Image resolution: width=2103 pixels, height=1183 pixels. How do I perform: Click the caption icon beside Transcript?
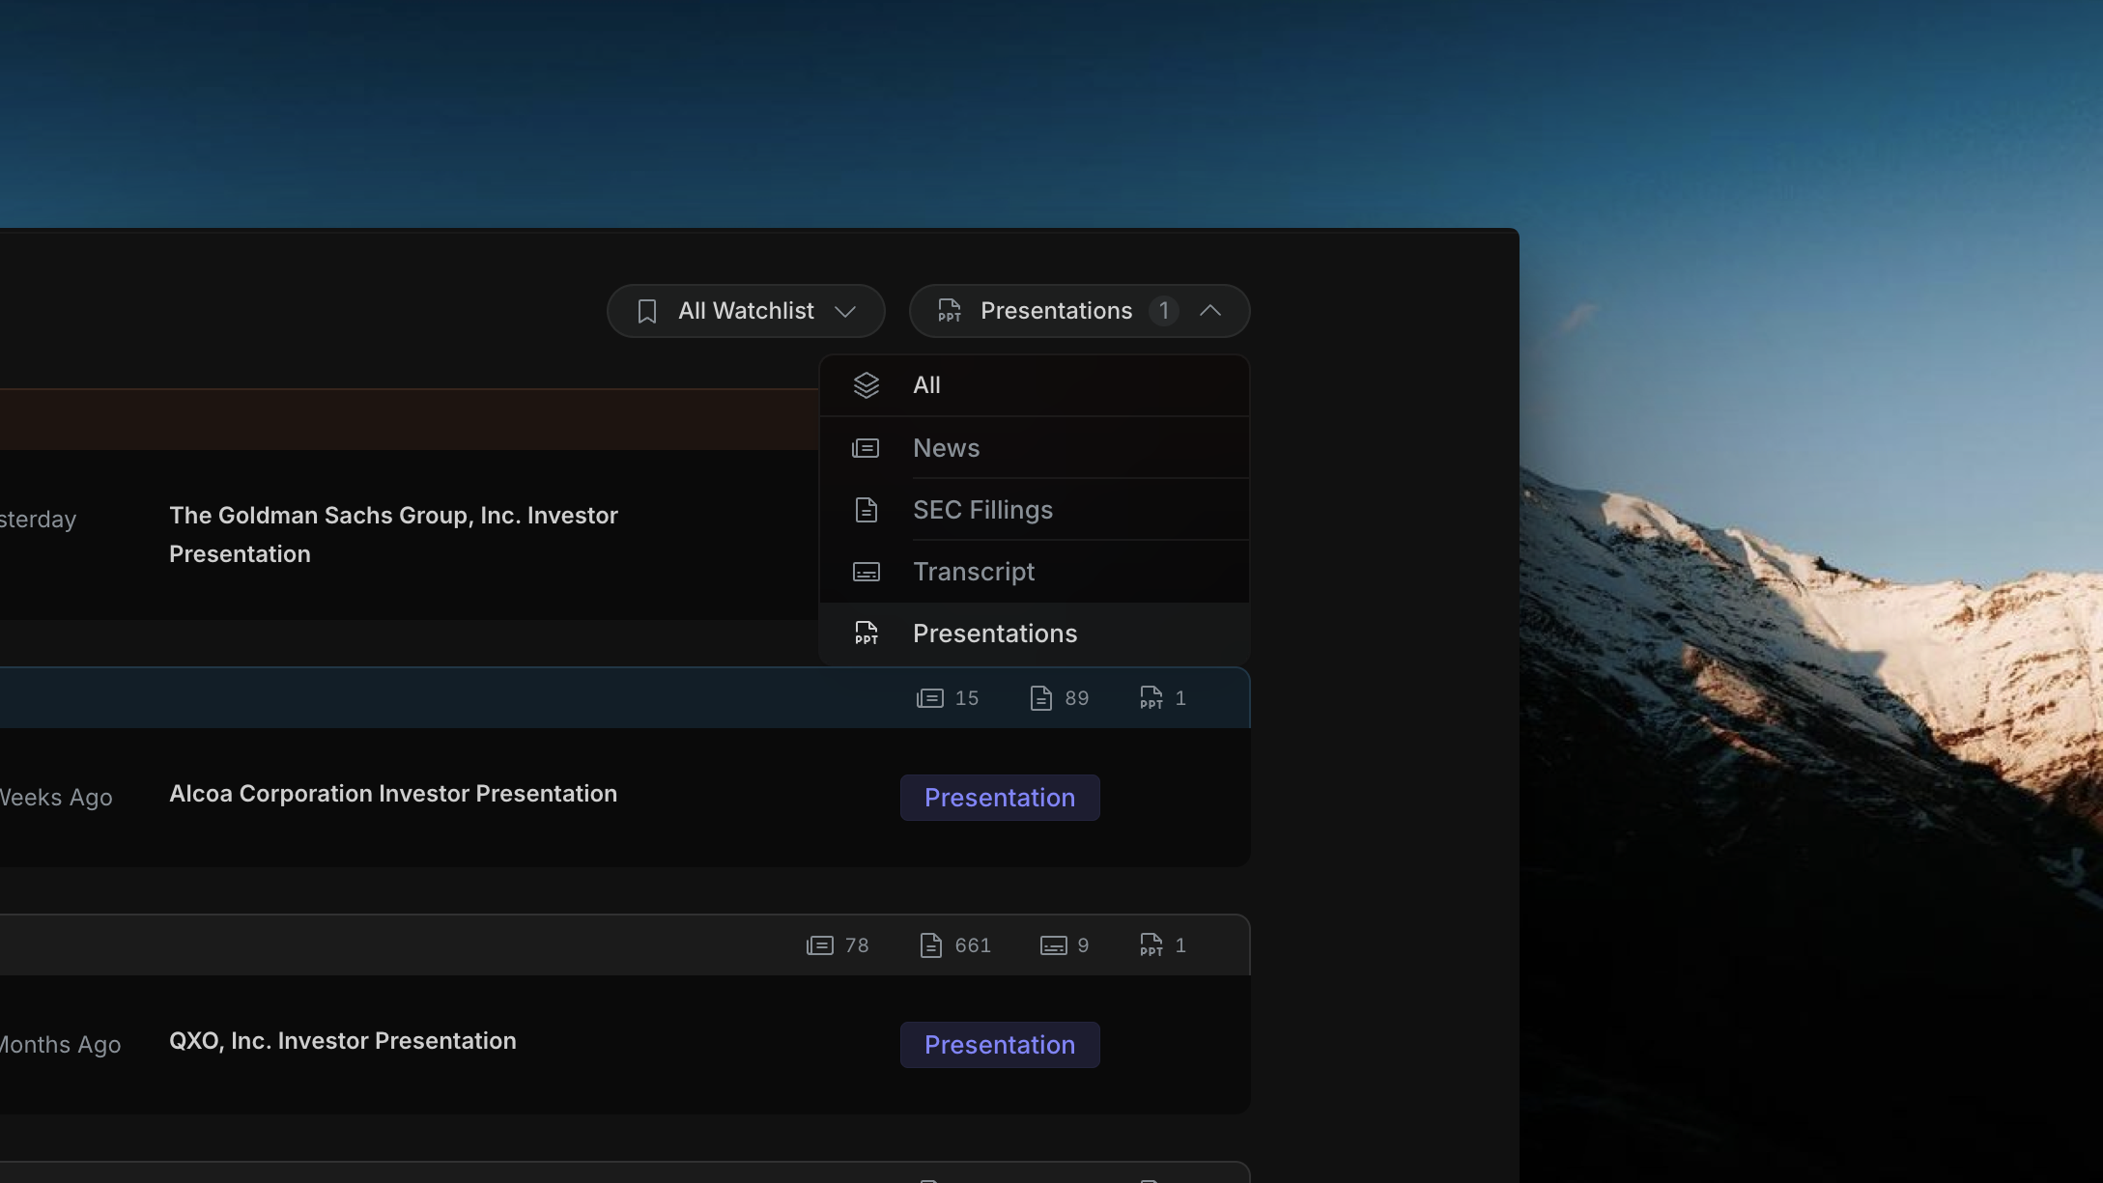[867, 572]
